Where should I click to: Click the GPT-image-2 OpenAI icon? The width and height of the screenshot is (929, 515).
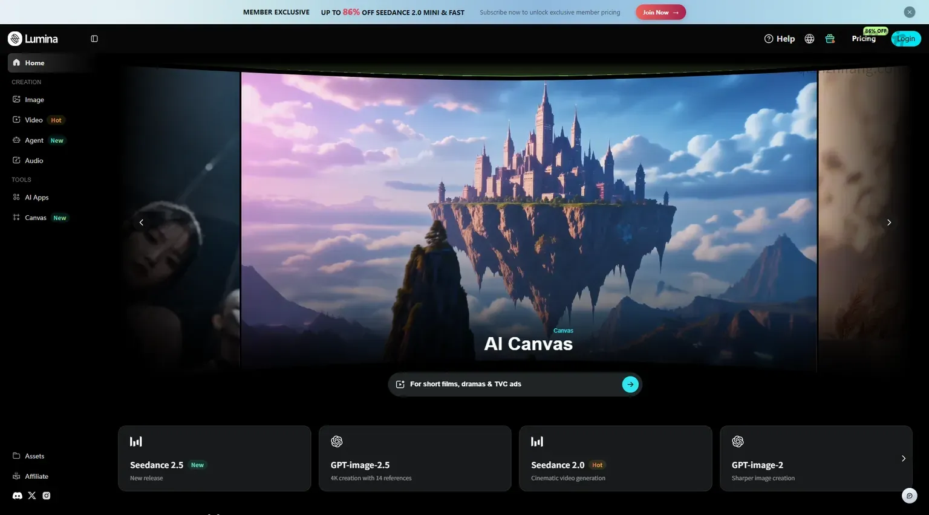point(738,442)
